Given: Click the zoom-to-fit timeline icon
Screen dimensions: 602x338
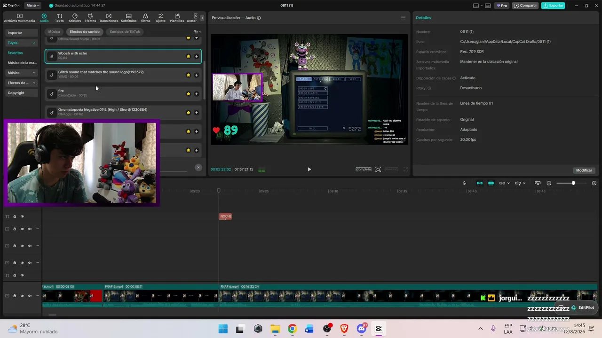Looking at the screenshot, I should [x=538, y=183].
